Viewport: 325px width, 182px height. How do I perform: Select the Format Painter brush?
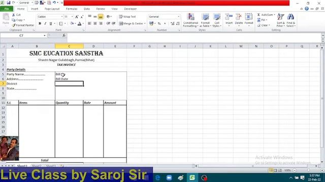(x=14, y=25)
